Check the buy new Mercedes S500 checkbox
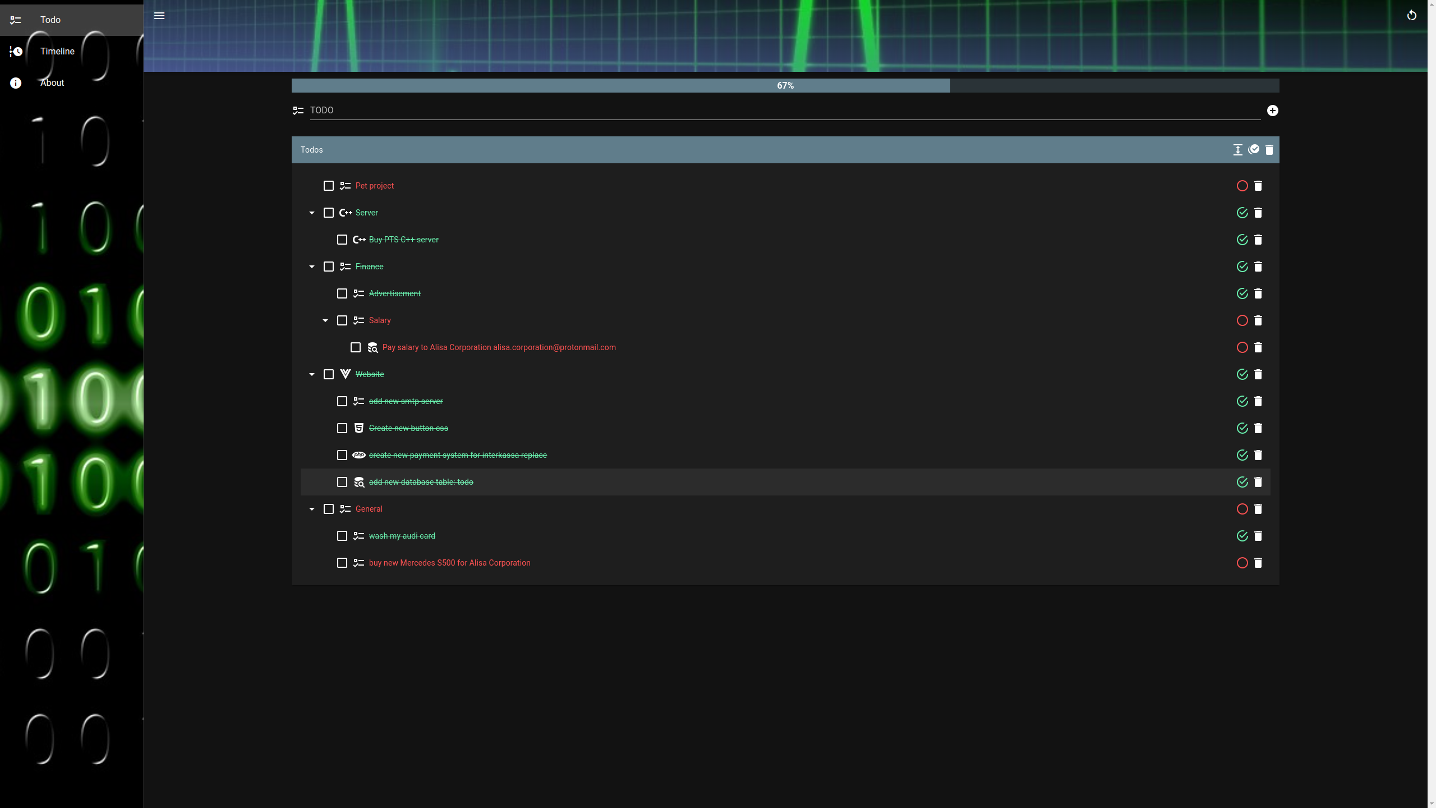Image resolution: width=1436 pixels, height=808 pixels. [x=342, y=563]
